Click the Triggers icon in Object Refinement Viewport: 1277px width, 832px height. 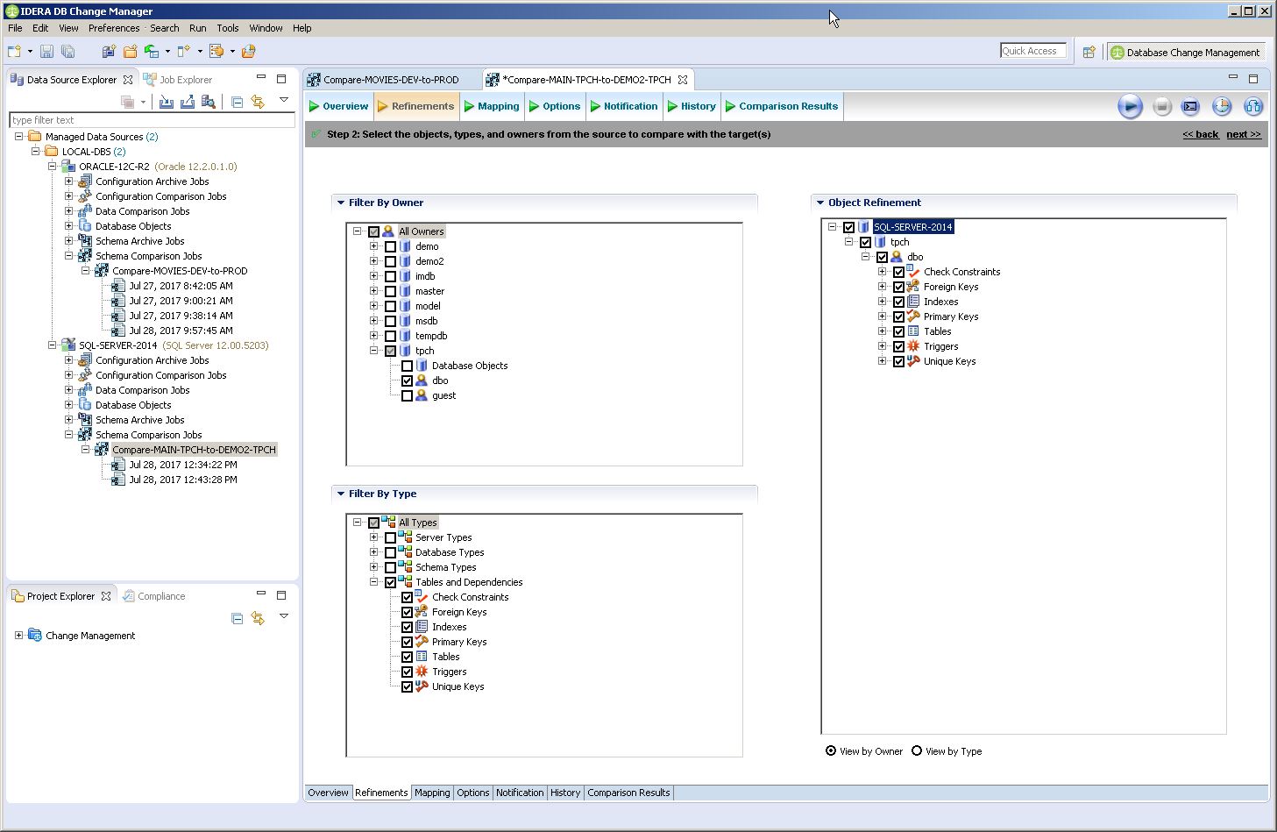(913, 346)
